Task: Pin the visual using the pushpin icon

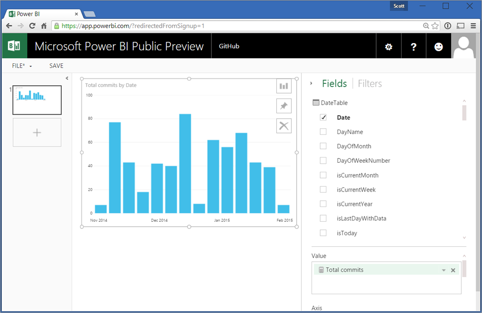Action: [284, 106]
